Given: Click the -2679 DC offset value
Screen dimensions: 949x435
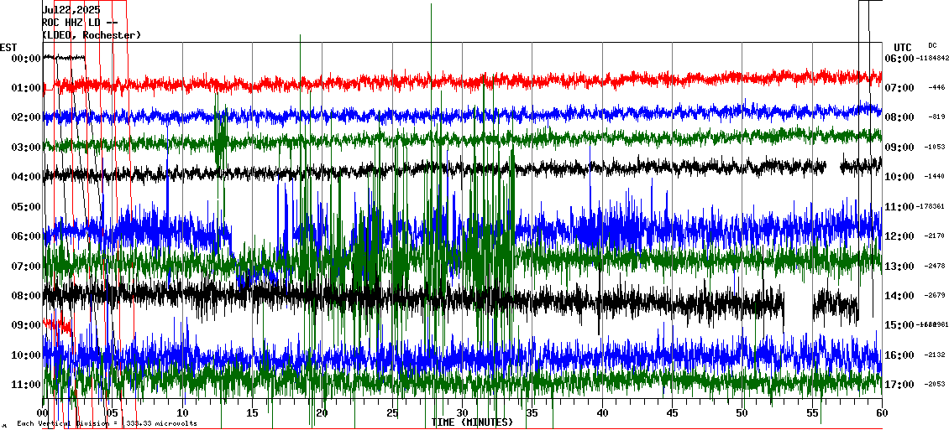Looking at the screenshot, I should tap(936, 296).
